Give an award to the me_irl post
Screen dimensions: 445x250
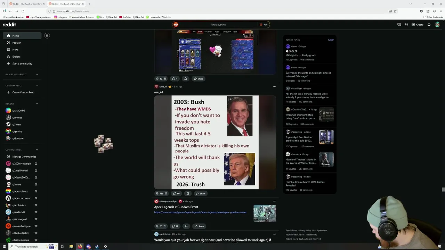click(x=188, y=193)
